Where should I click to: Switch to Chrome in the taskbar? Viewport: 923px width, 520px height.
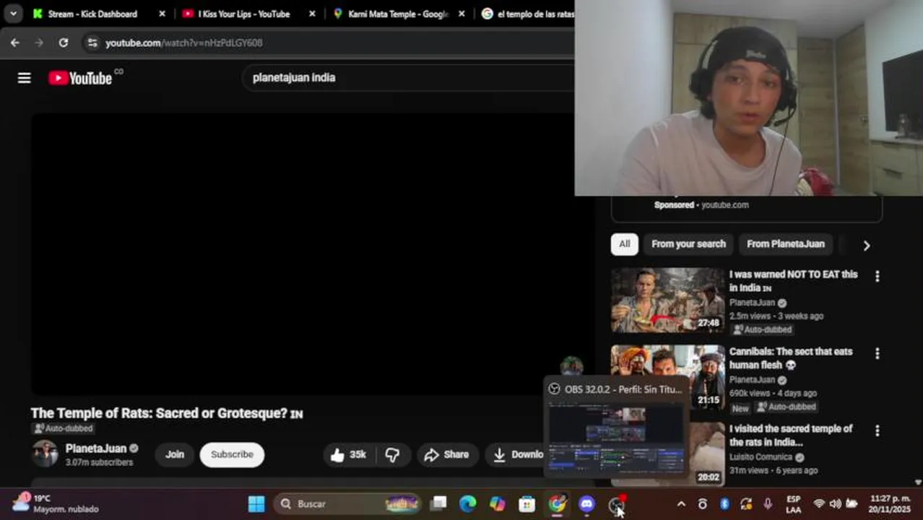pos(557,503)
